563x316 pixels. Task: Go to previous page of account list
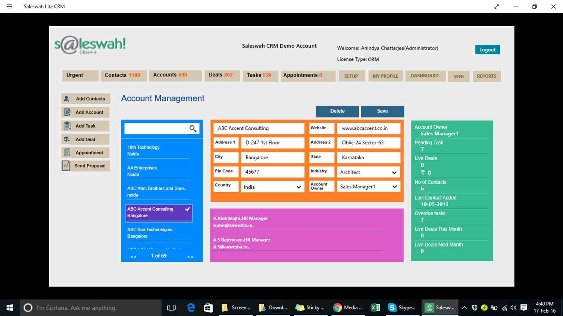pyautogui.click(x=133, y=257)
